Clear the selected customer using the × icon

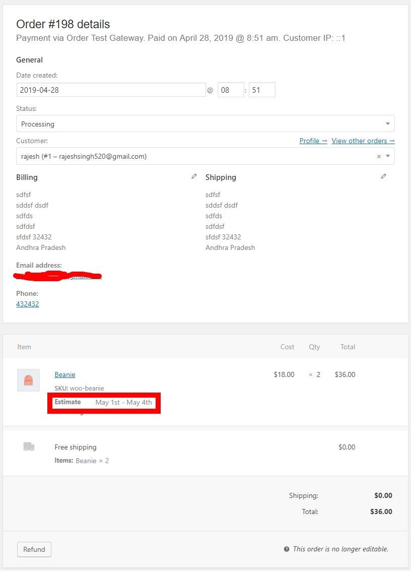coord(378,156)
